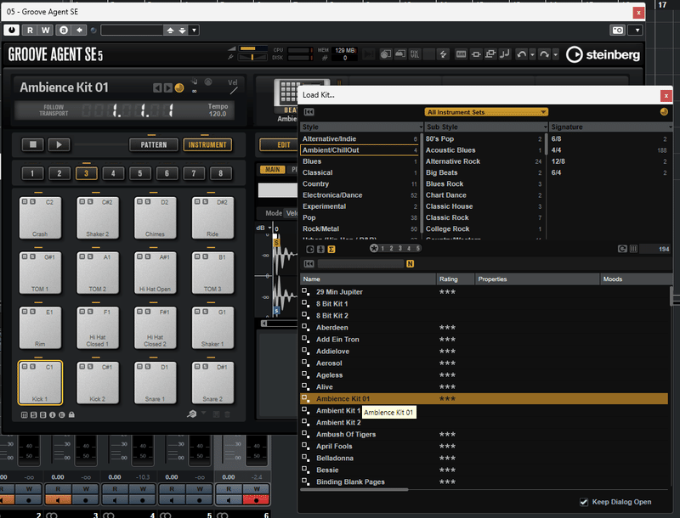Toggle the Fix Vel button

415,54
